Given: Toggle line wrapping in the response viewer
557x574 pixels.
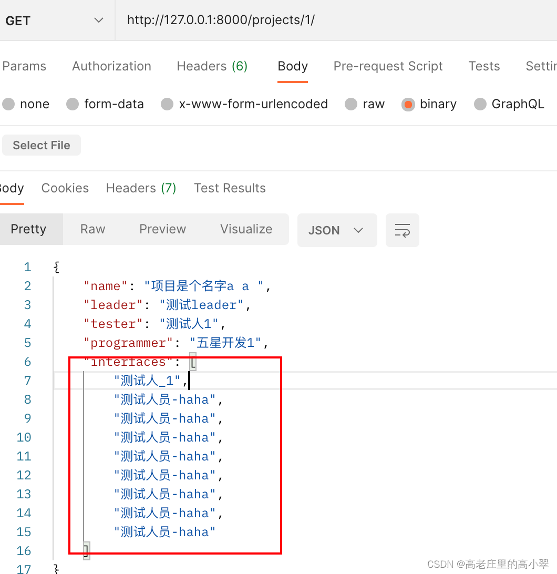Looking at the screenshot, I should click(402, 230).
